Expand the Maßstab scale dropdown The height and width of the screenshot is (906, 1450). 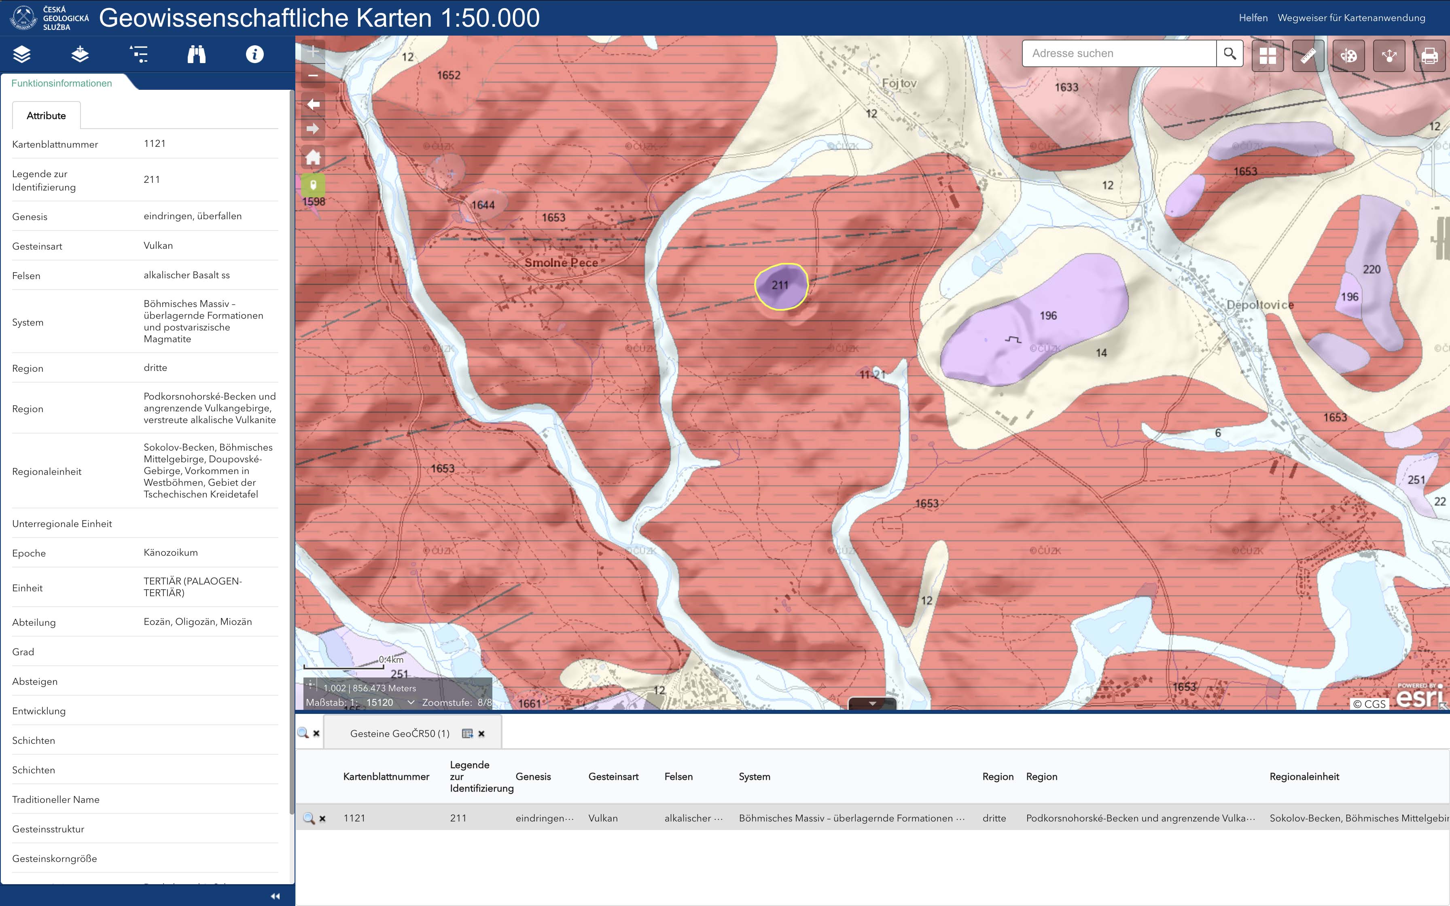410,702
